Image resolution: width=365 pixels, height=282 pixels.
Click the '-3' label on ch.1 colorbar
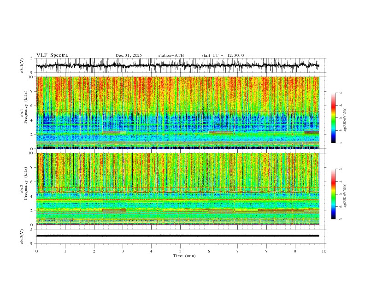[x=340, y=93]
